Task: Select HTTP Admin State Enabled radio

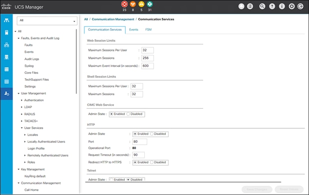Action: [135, 134]
